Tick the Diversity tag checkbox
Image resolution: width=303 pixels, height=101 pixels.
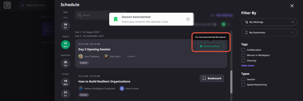243,60
